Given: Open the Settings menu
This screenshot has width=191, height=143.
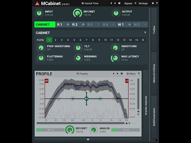Looking at the screenshot, I should click(143, 4).
